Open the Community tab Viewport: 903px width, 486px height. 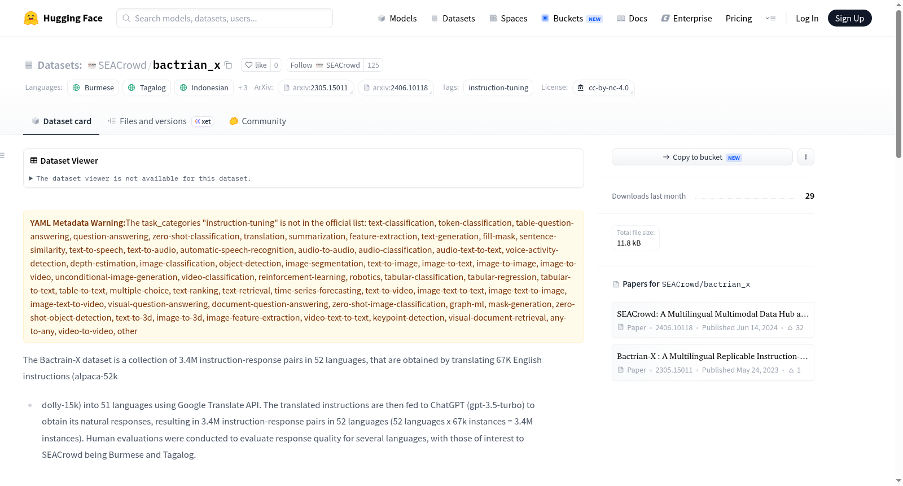(x=257, y=121)
